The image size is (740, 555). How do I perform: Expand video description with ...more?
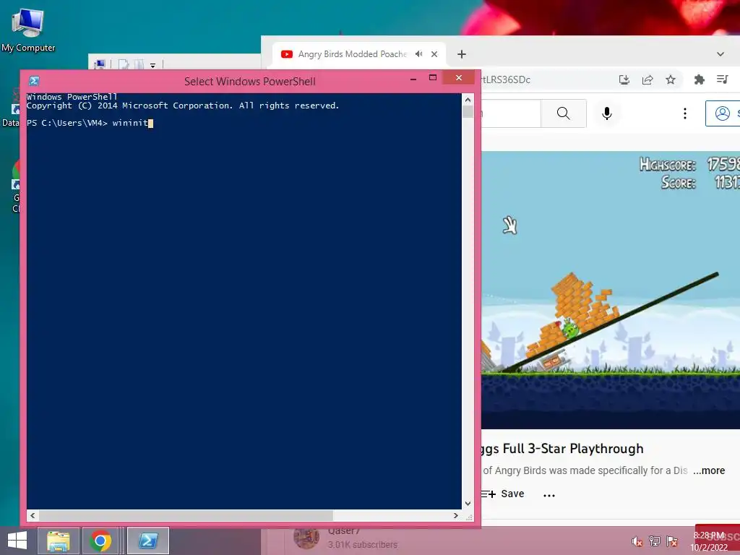[x=709, y=470]
